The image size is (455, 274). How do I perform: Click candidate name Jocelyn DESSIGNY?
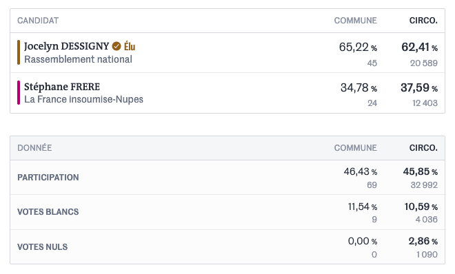pos(66,46)
